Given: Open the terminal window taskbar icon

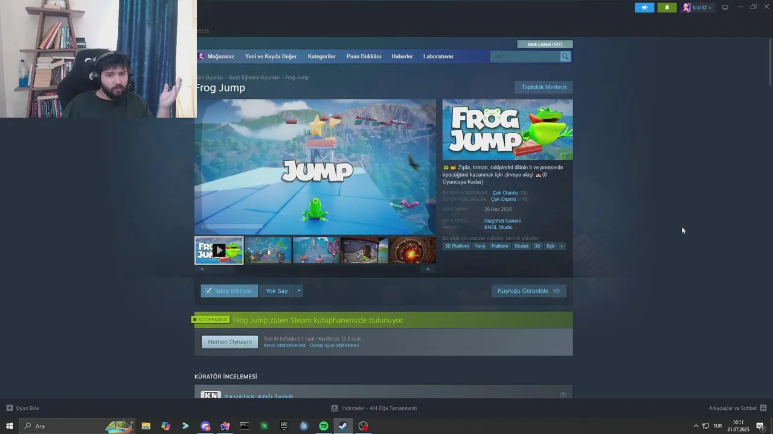Looking at the screenshot, I should pos(245,426).
